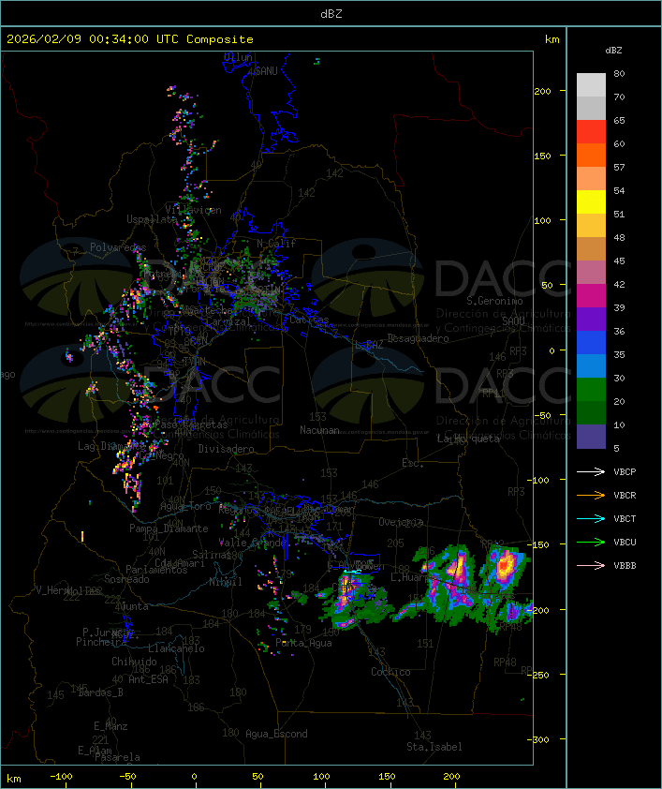Click the Llancanelo map label
The image size is (662, 789).
pos(176,648)
